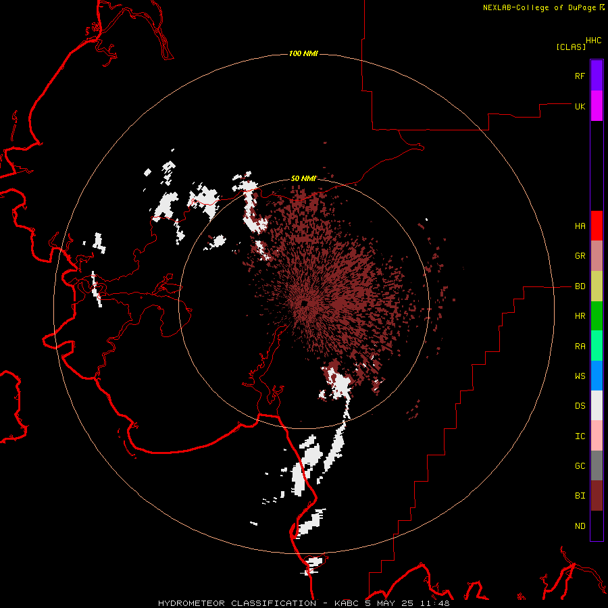Click the GC legend label
Image resolution: width=608 pixels, height=608 pixels.
coord(580,465)
